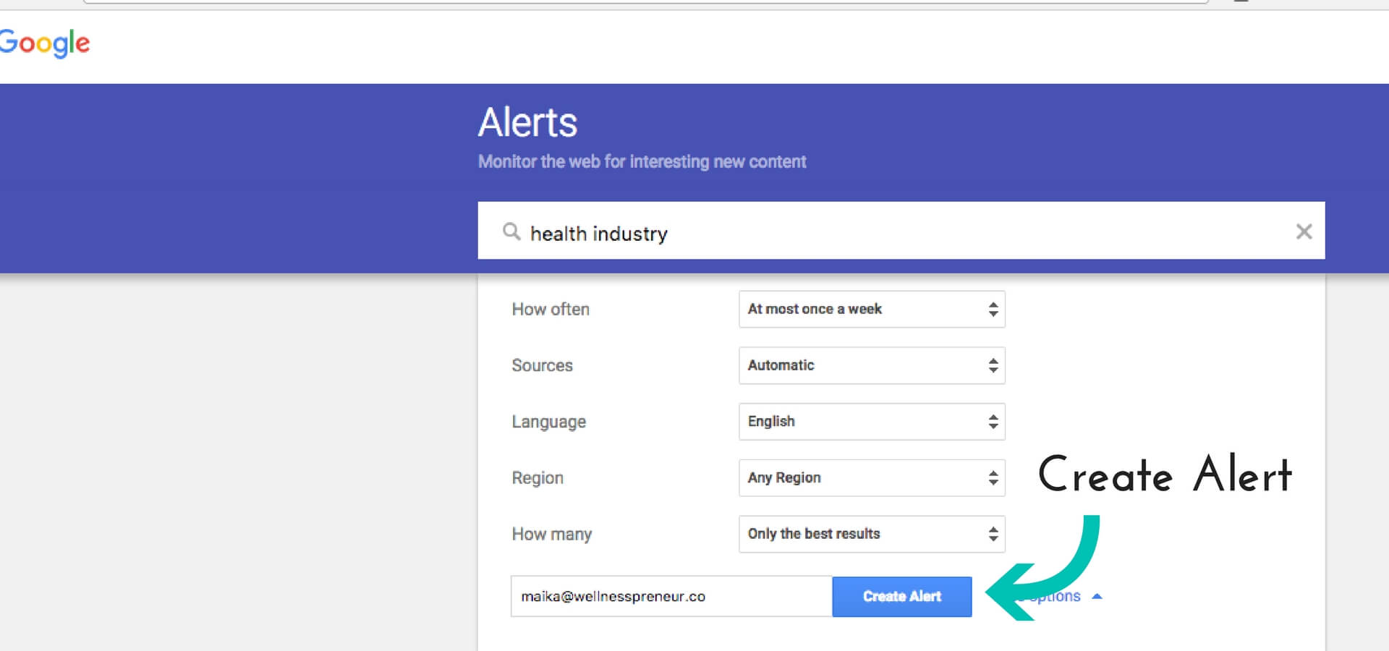Viewport: 1389px width, 651px height.
Task: Collapse settings via the Hide options link
Action: [1054, 597]
